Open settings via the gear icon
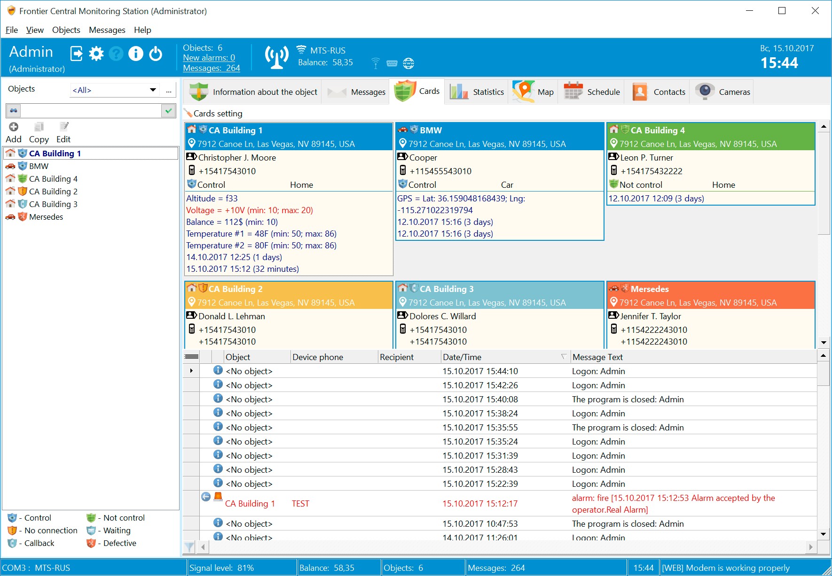 point(96,54)
